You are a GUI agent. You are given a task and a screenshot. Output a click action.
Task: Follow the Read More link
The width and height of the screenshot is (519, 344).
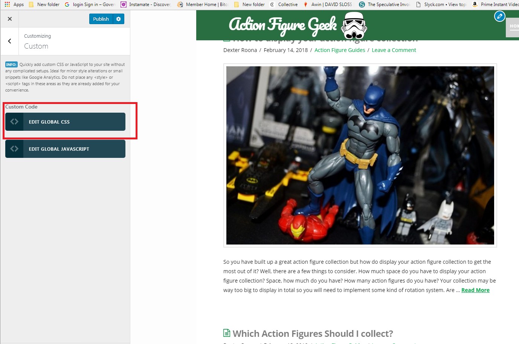(475, 290)
